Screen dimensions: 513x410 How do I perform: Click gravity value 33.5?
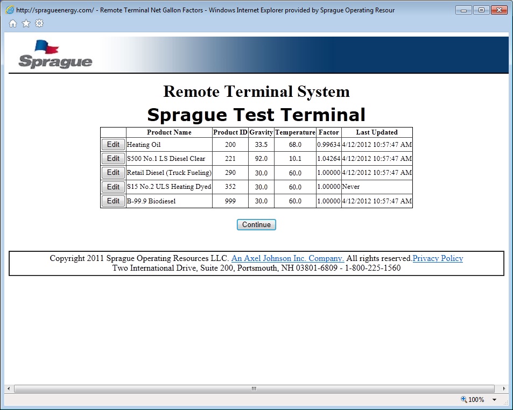pos(261,145)
